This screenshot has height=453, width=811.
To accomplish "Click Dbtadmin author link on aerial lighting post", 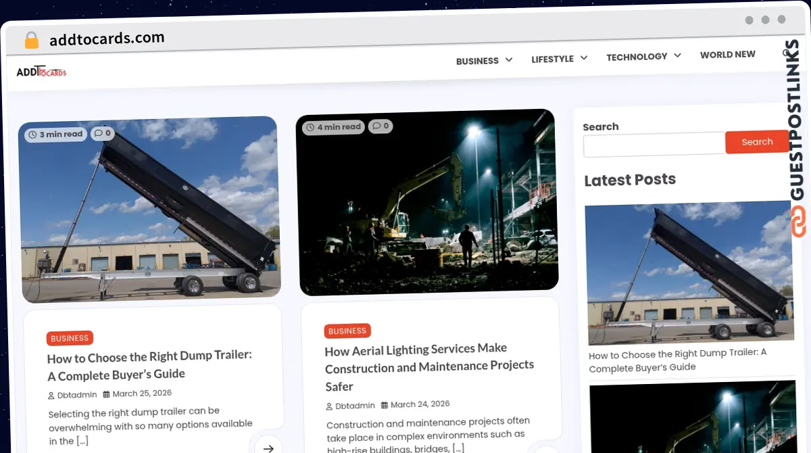I will [355, 406].
